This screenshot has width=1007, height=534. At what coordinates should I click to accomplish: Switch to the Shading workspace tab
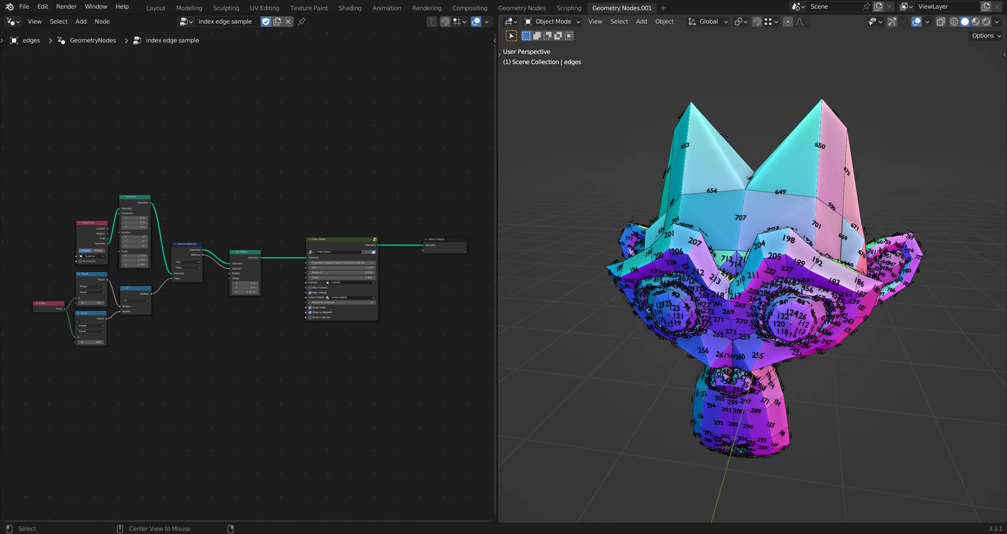click(350, 8)
